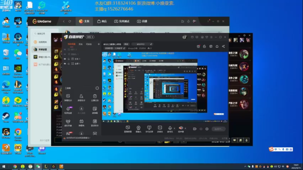
Task: Toggle visibility of 图片 2 source
Action: click(x=65, y=49)
